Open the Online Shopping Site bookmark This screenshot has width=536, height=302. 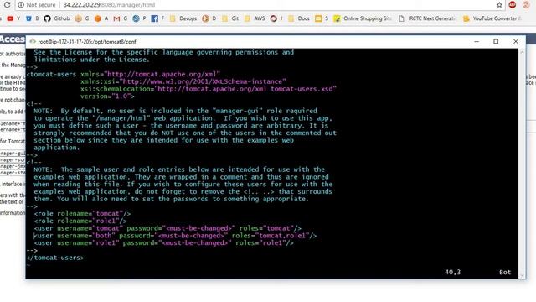363,18
